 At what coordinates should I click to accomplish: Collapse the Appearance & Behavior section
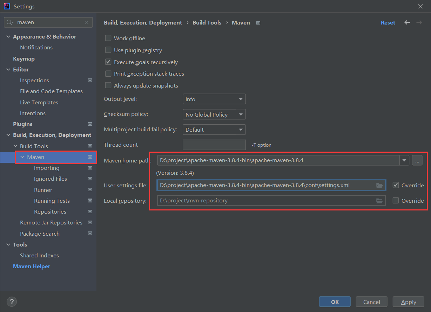coord(9,37)
